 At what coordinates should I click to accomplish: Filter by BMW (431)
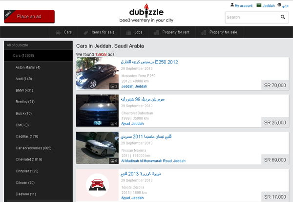pos(24,90)
